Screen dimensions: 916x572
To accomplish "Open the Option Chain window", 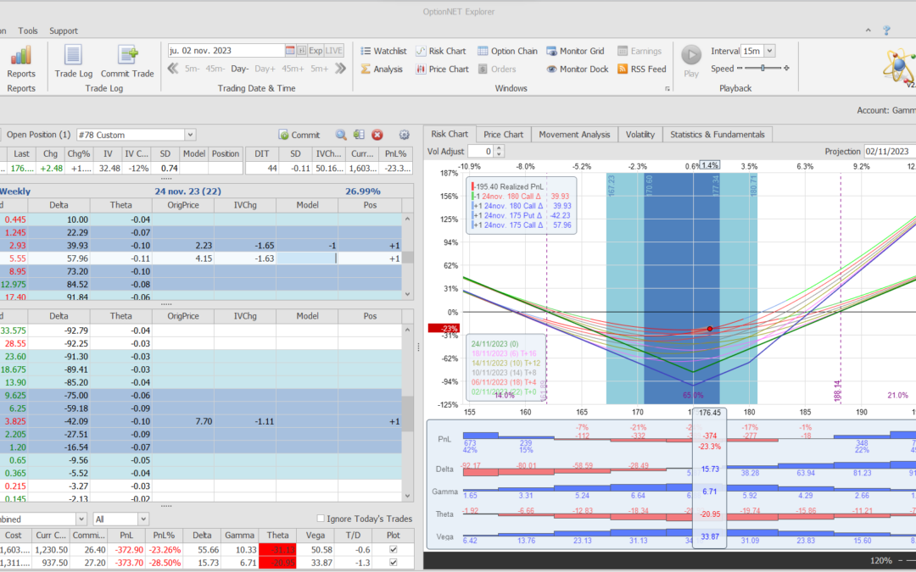I will click(x=507, y=51).
